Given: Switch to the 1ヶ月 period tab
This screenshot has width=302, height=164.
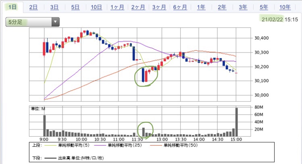Looking at the screenshot, I should coord(117,7).
